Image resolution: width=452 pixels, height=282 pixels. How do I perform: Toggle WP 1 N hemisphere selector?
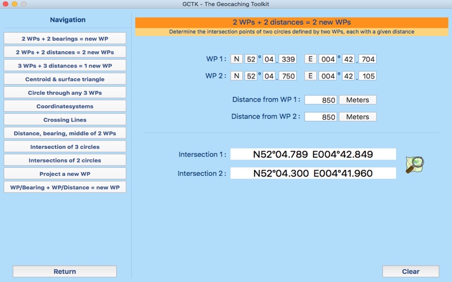(x=236, y=59)
